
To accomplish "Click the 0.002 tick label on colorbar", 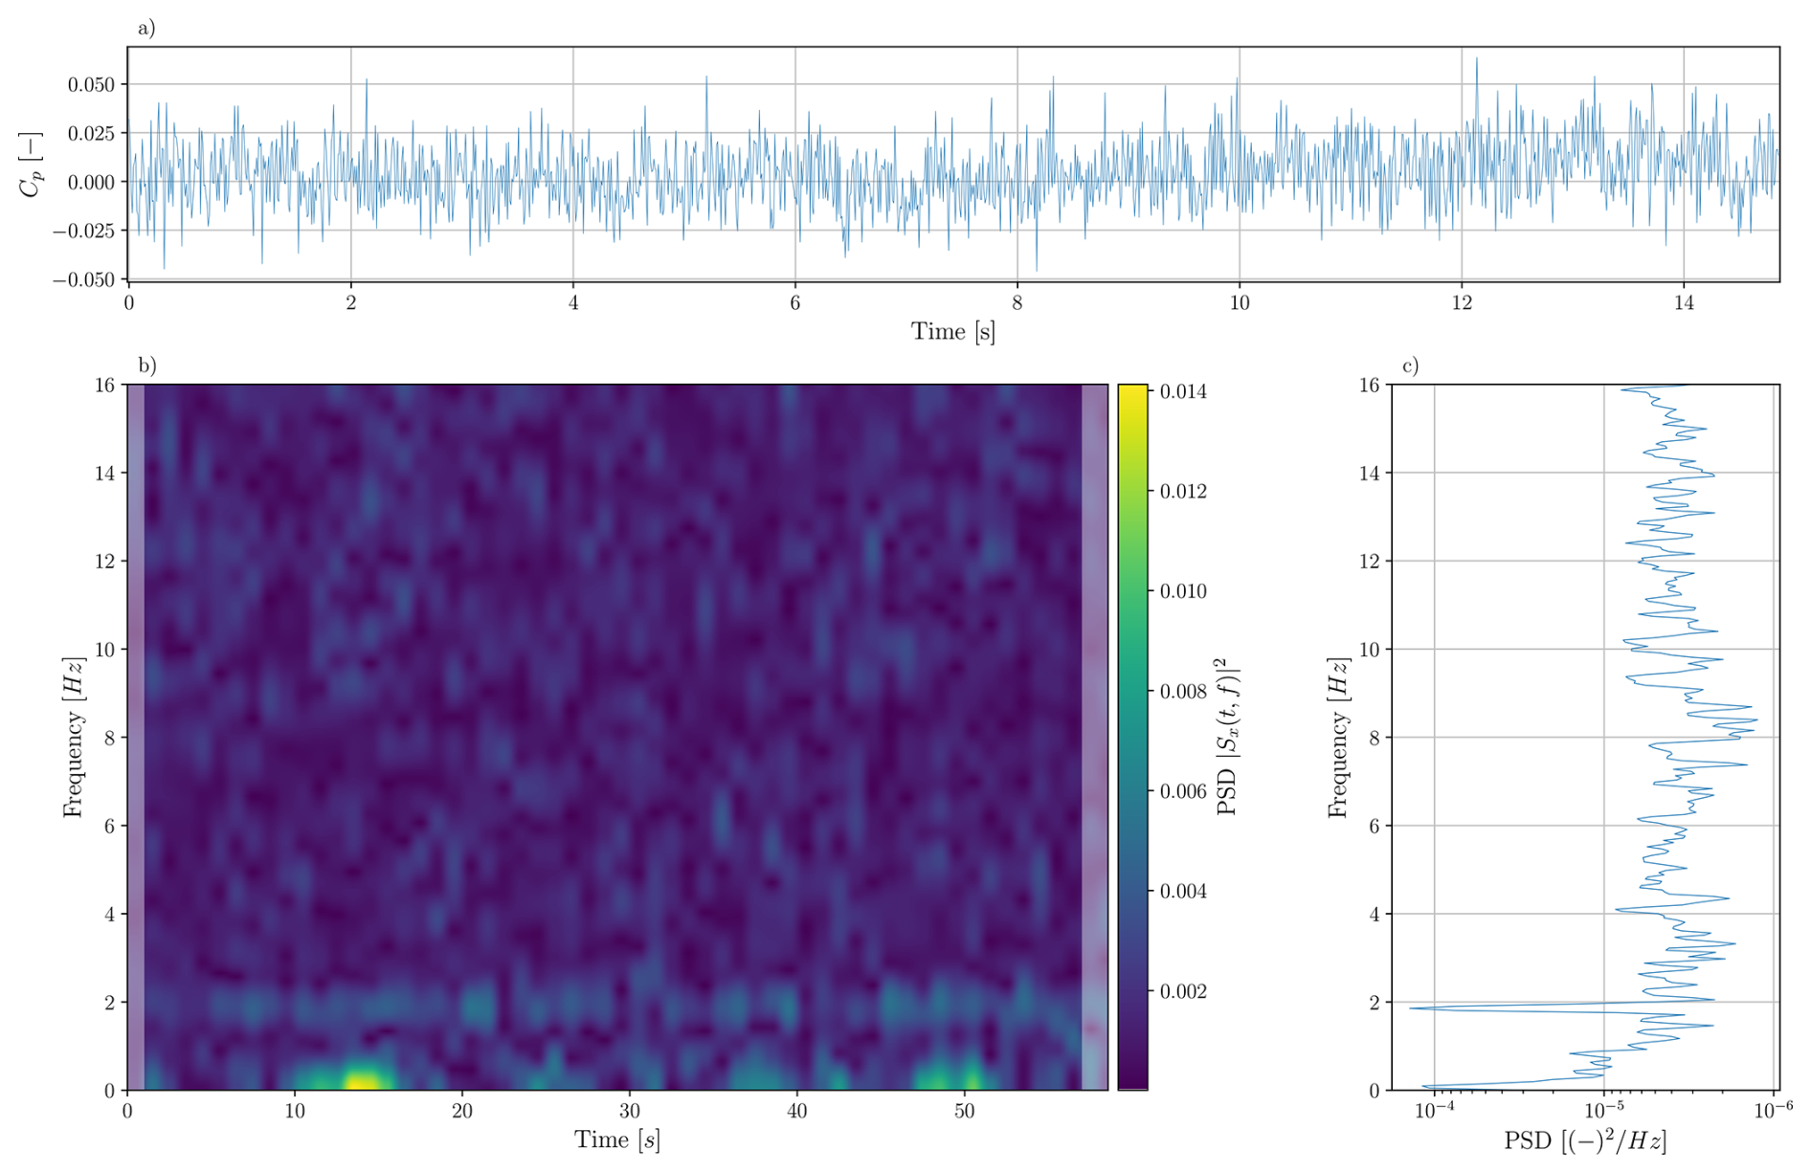I will 1182,991.
